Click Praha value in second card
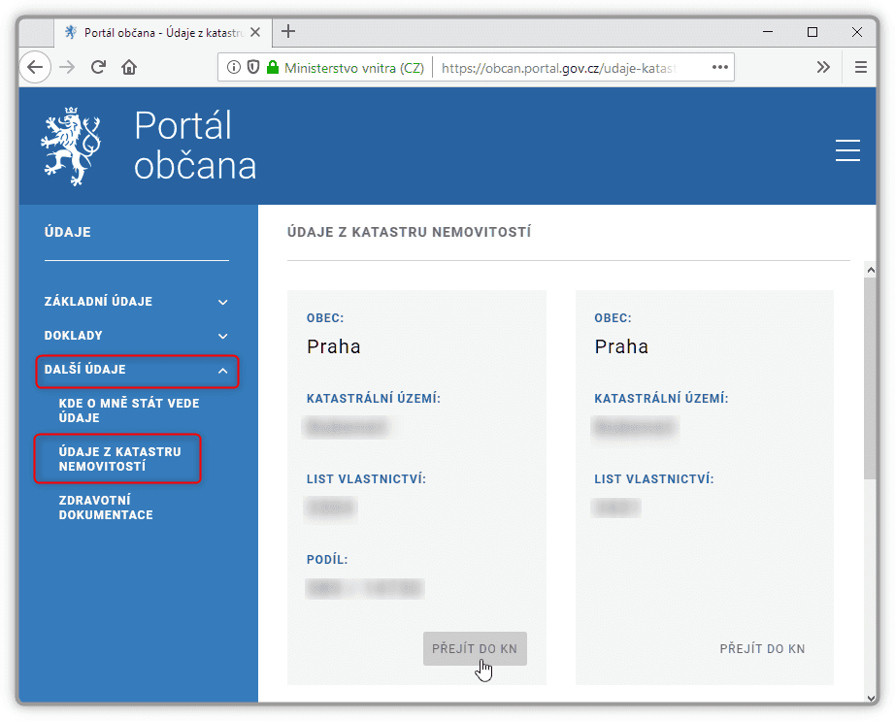This screenshot has height=721, width=895. click(621, 346)
